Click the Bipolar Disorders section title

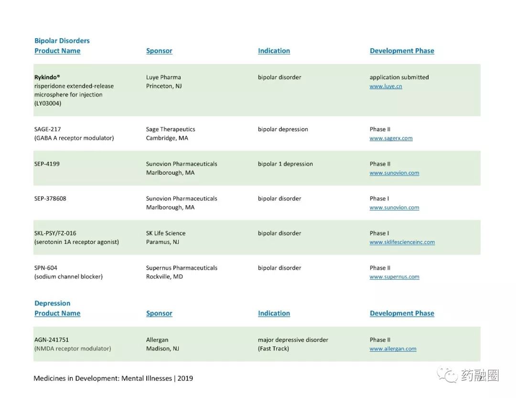click(62, 41)
